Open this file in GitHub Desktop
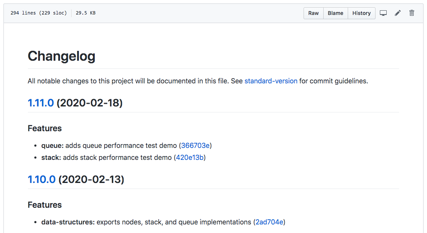The height and width of the screenshot is (233, 427). 383,13
